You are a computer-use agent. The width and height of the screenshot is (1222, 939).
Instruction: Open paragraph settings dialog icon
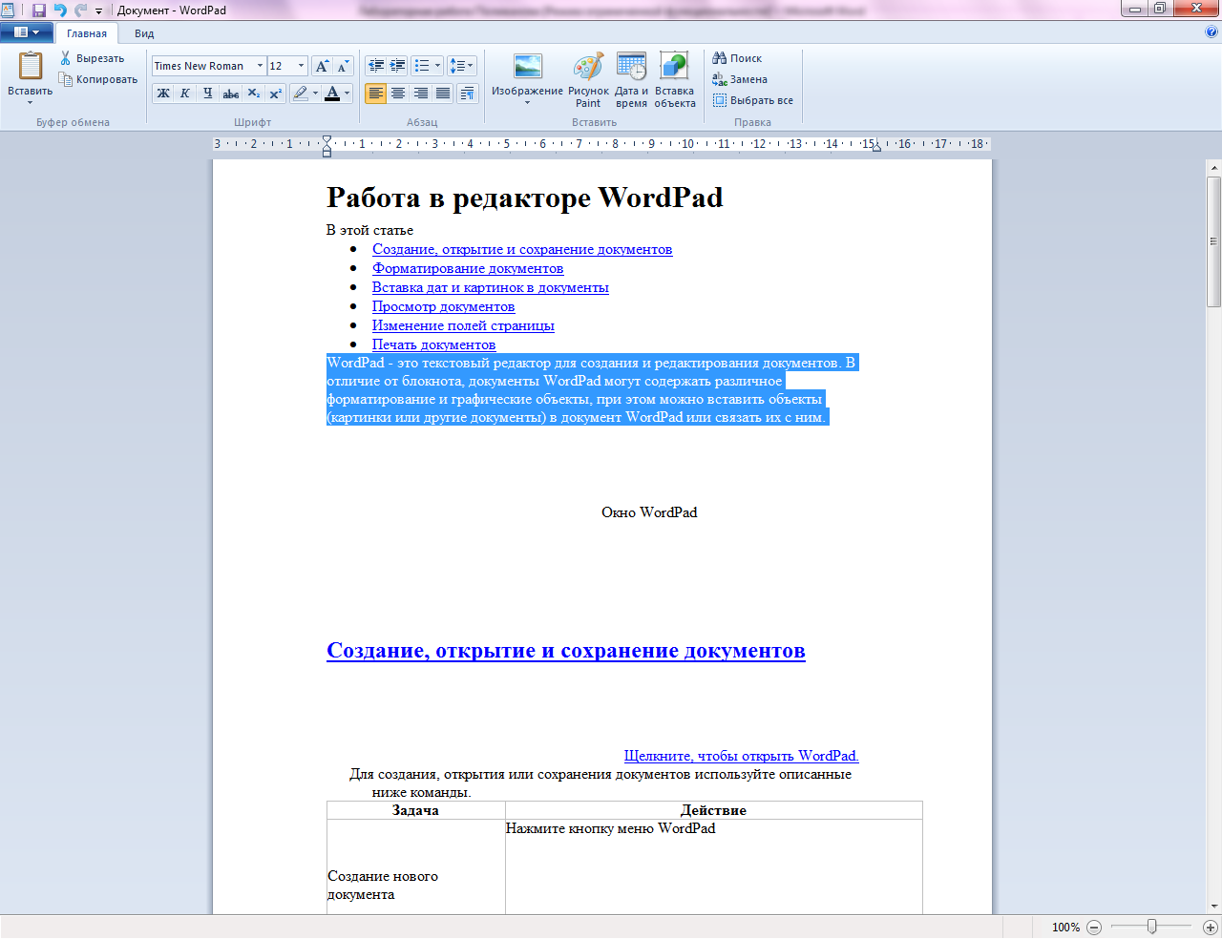click(x=468, y=94)
